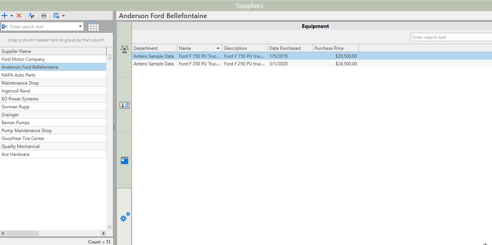Click the Name column sort arrow
The width and height of the screenshot is (492, 245).
[x=218, y=48]
